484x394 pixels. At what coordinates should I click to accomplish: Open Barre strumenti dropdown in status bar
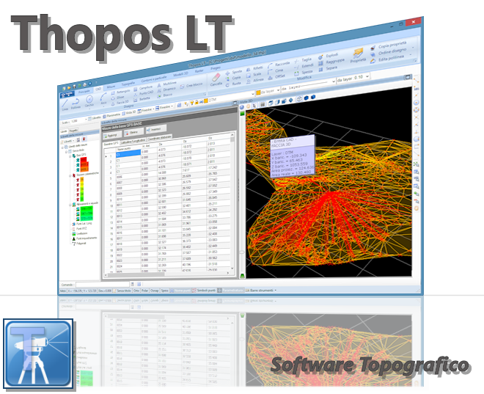tap(261, 291)
